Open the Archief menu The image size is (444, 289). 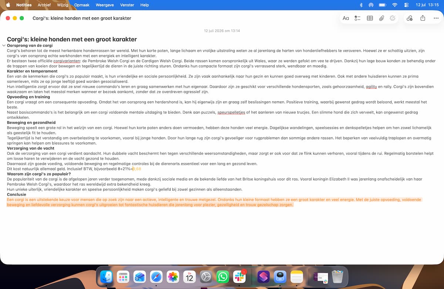44,5
